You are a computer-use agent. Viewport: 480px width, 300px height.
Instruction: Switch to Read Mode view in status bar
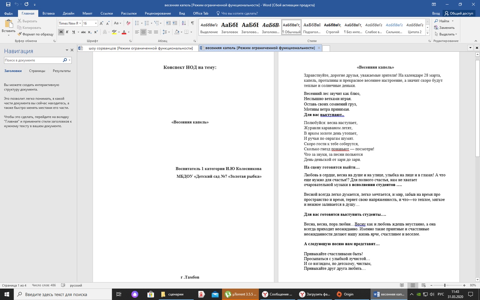point(402,285)
